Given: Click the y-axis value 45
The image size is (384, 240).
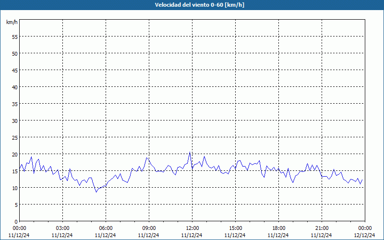Looking at the screenshot, I should tap(15, 70).
